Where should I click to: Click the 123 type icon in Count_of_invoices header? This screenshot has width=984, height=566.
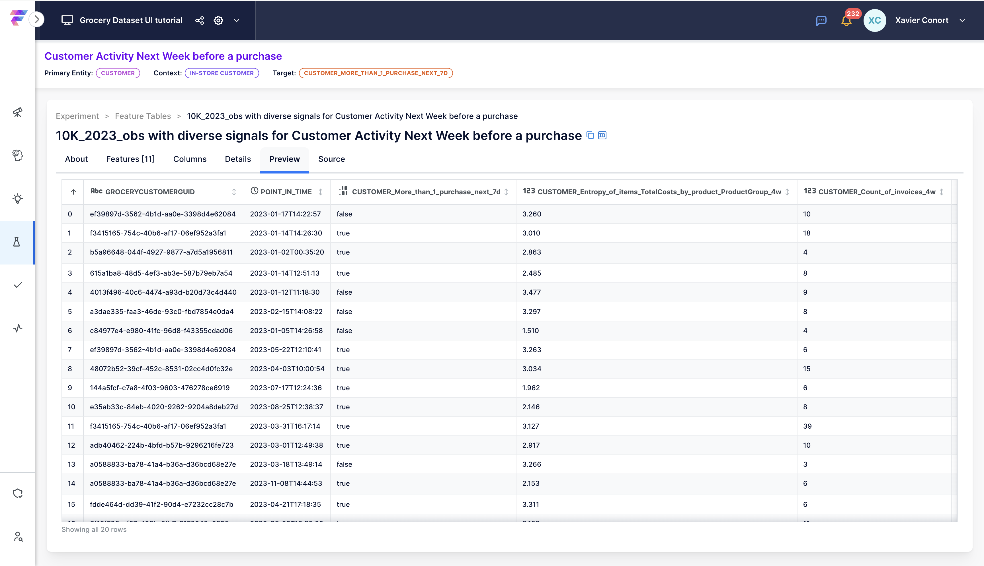[810, 191]
